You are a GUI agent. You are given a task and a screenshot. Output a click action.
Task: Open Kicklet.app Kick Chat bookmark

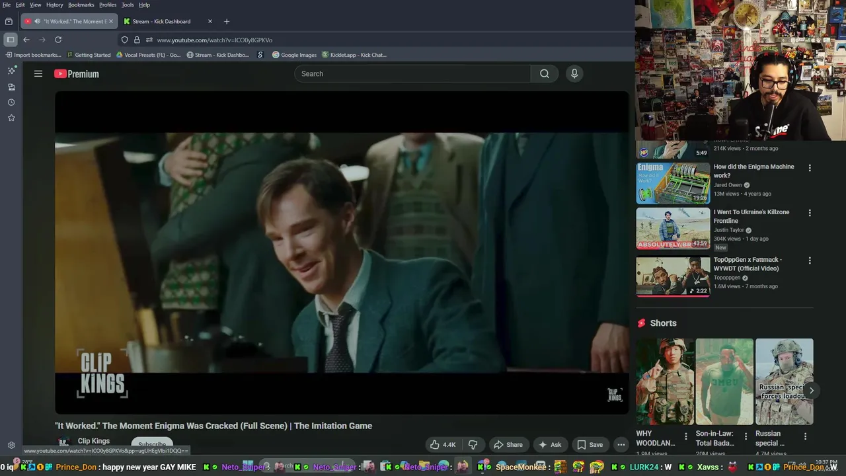pos(354,55)
